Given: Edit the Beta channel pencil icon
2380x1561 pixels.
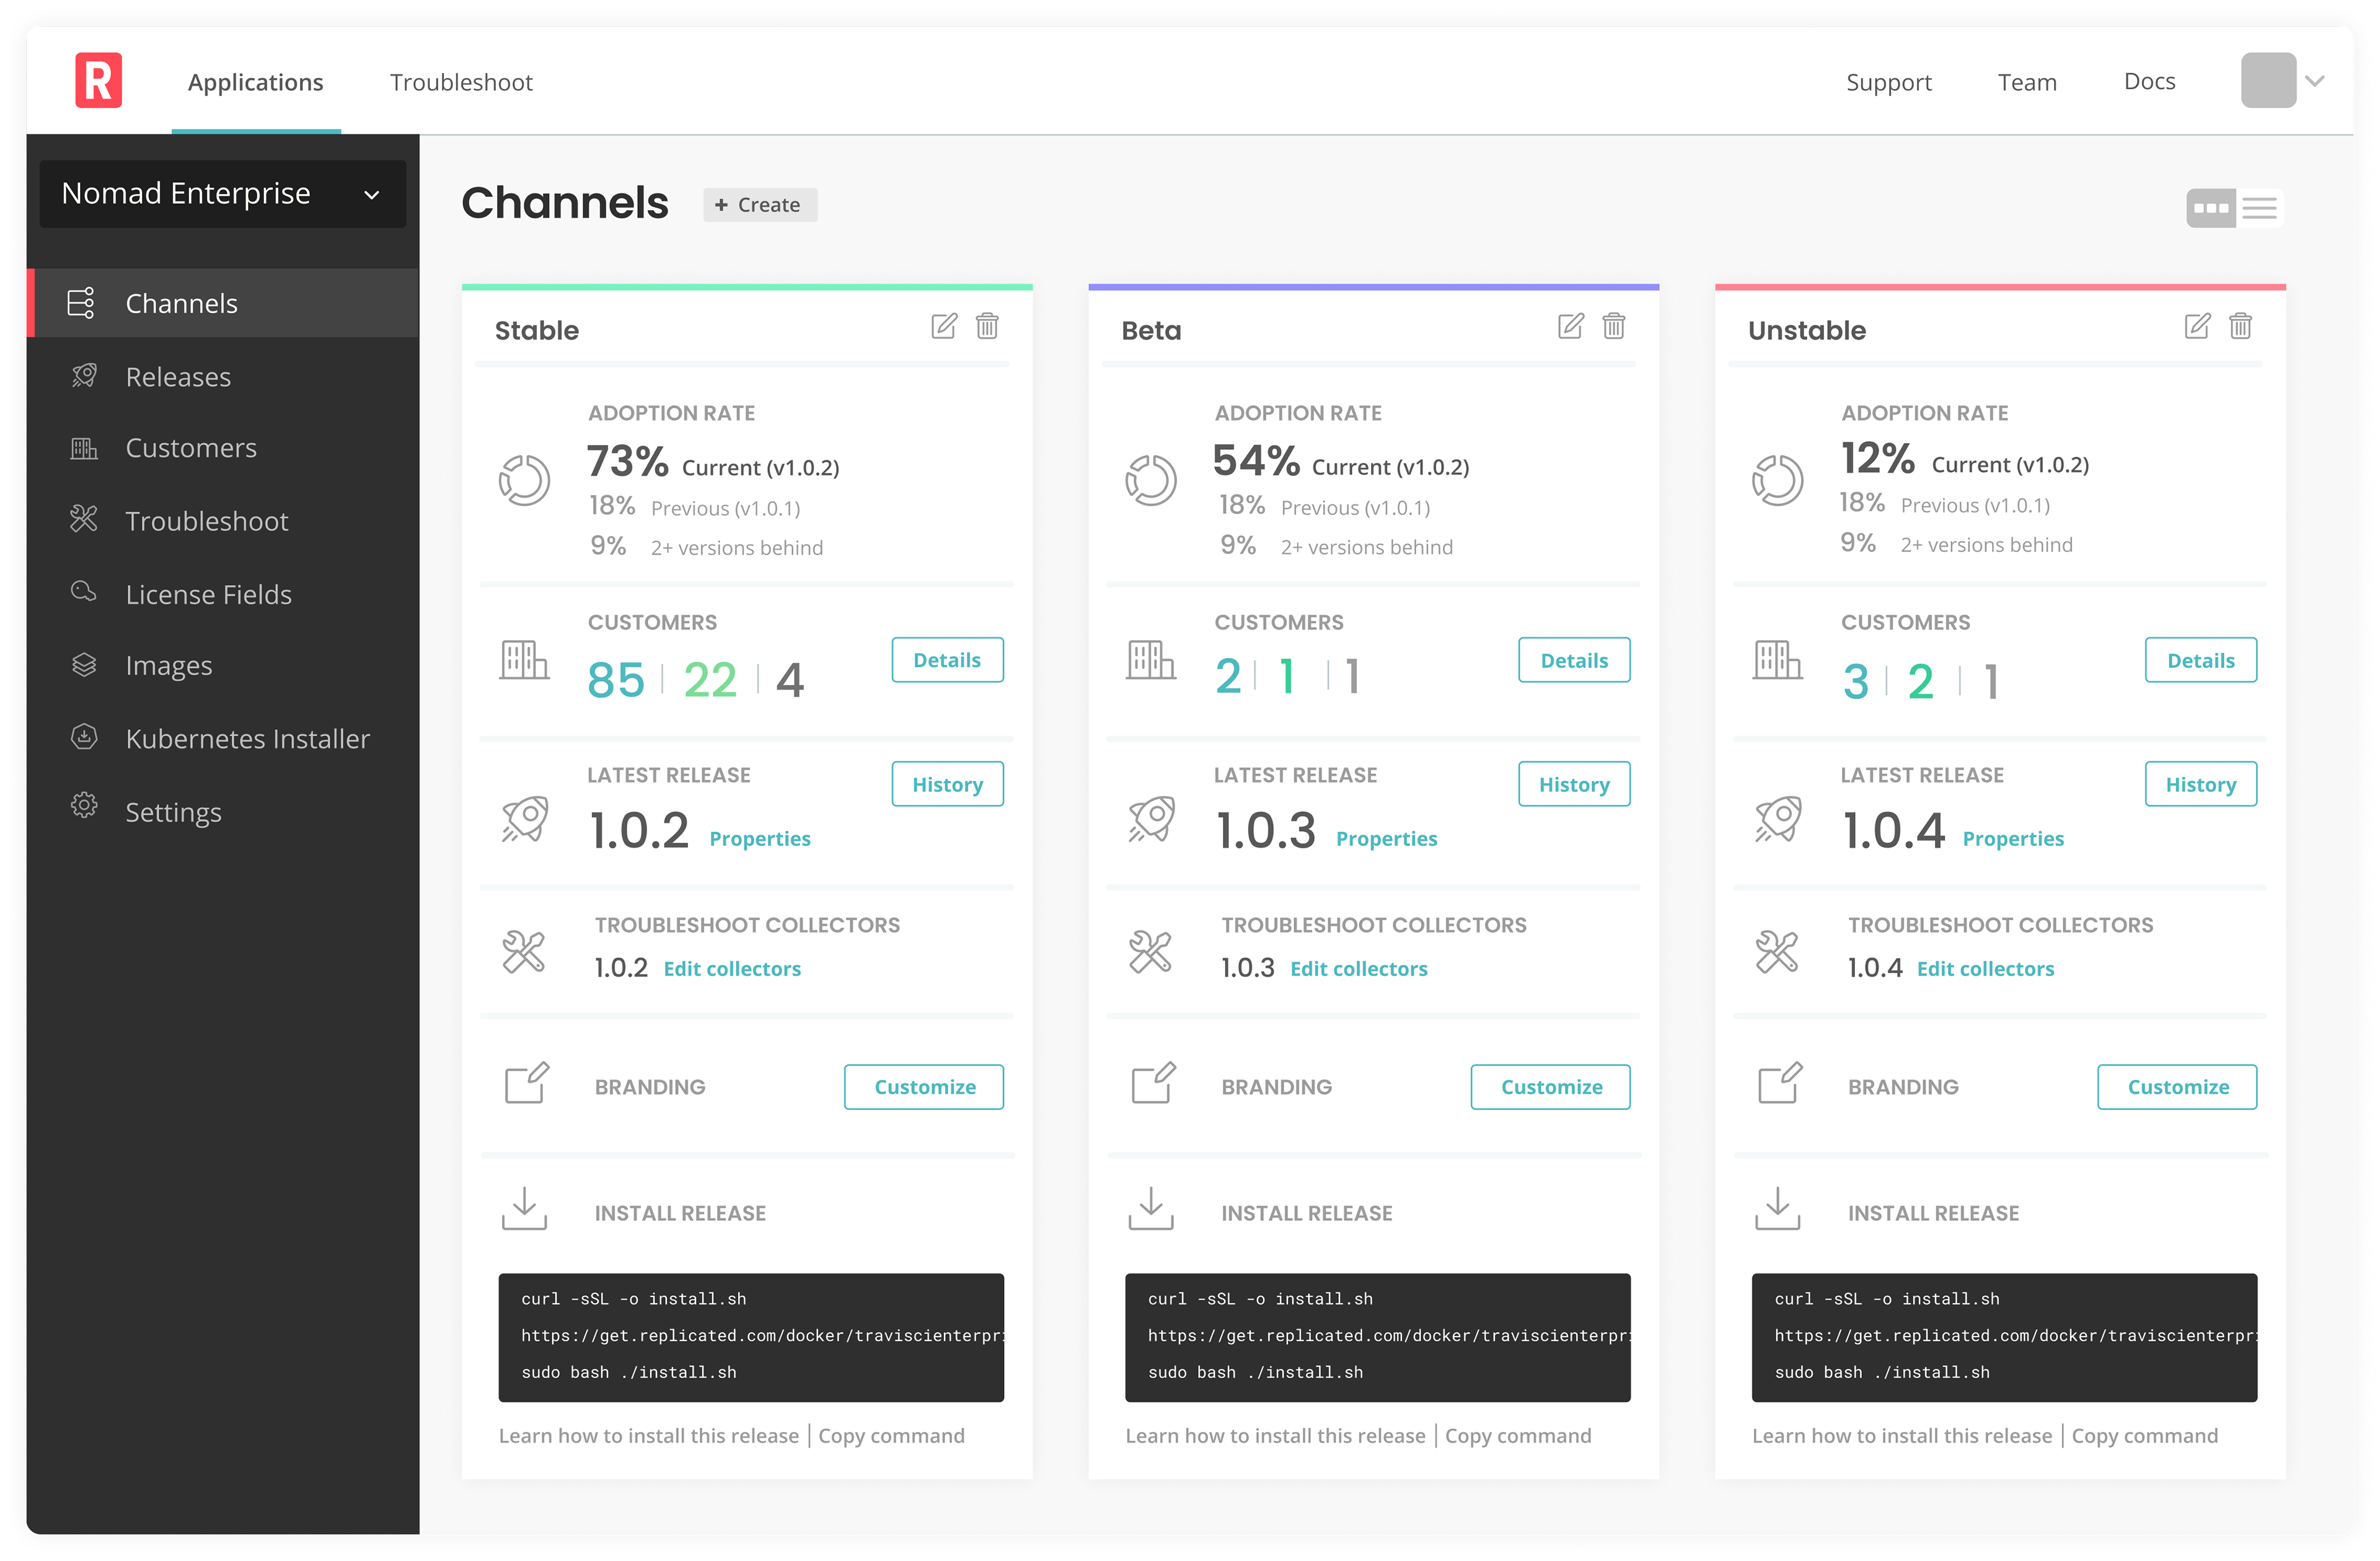Looking at the screenshot, I should pos(1570,326).
